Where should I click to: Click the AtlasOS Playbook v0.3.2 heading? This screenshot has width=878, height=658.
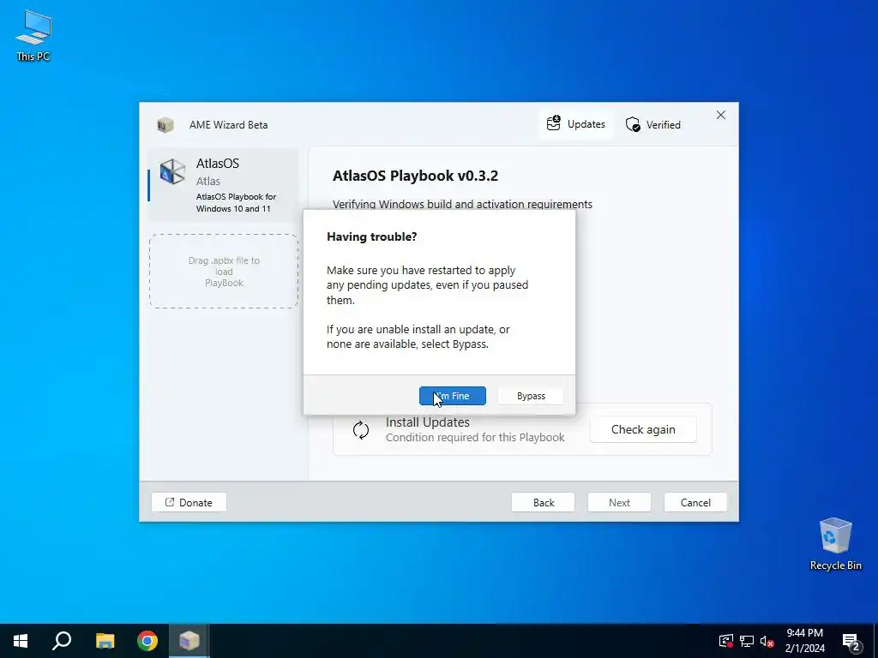(x=415, y=176)
